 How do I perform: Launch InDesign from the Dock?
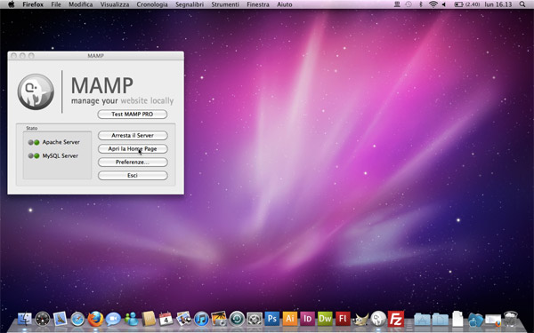307,319
